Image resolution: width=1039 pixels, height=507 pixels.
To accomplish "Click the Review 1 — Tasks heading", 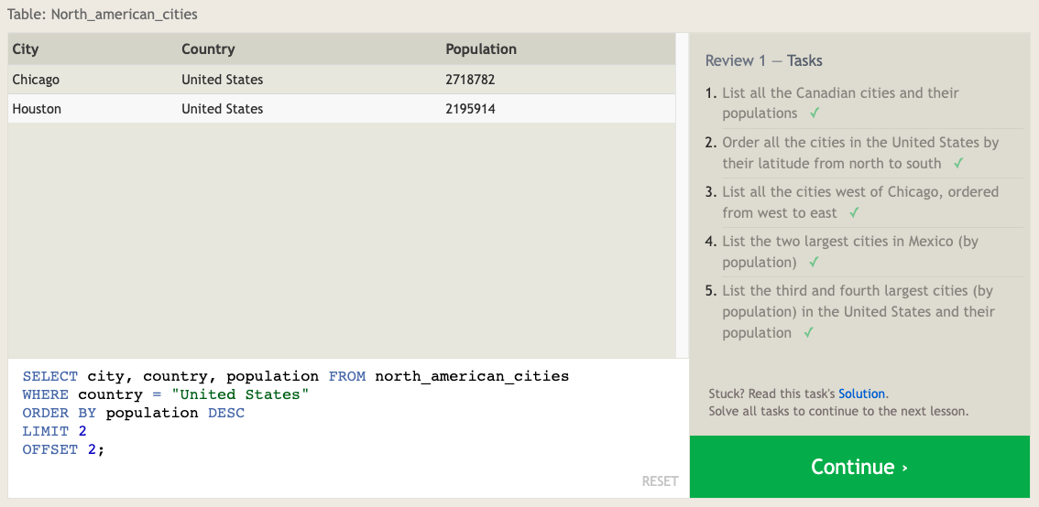I will [x=763, y=61].
